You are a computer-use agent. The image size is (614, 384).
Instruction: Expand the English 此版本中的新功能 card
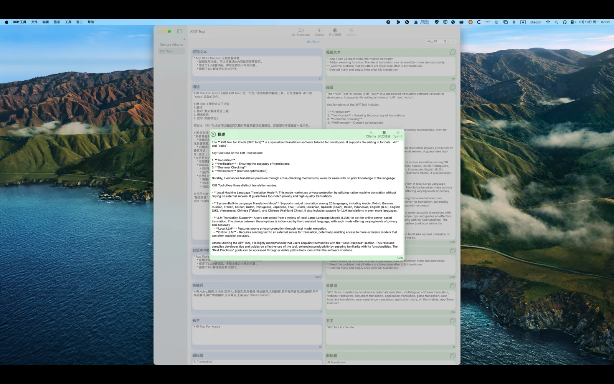click(453, 251)
